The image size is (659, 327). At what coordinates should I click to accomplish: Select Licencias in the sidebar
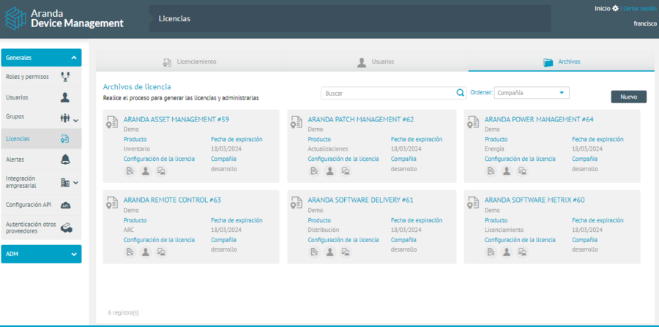[x=41, y=139]
